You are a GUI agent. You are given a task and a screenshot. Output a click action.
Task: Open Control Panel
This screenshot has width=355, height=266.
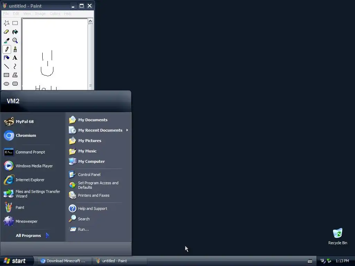[99, 175]
